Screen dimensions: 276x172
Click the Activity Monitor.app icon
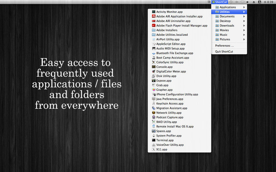[154, 12]
